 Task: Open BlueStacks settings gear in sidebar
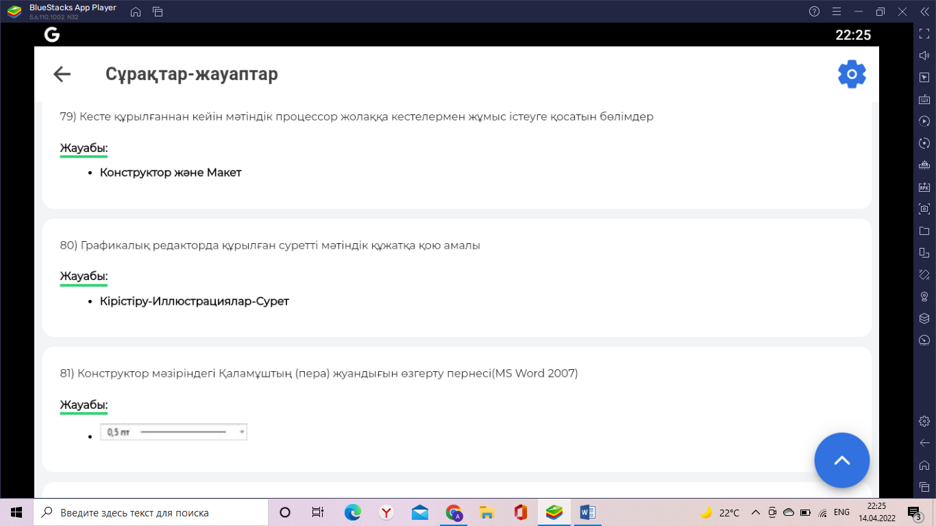coord(924,421)
